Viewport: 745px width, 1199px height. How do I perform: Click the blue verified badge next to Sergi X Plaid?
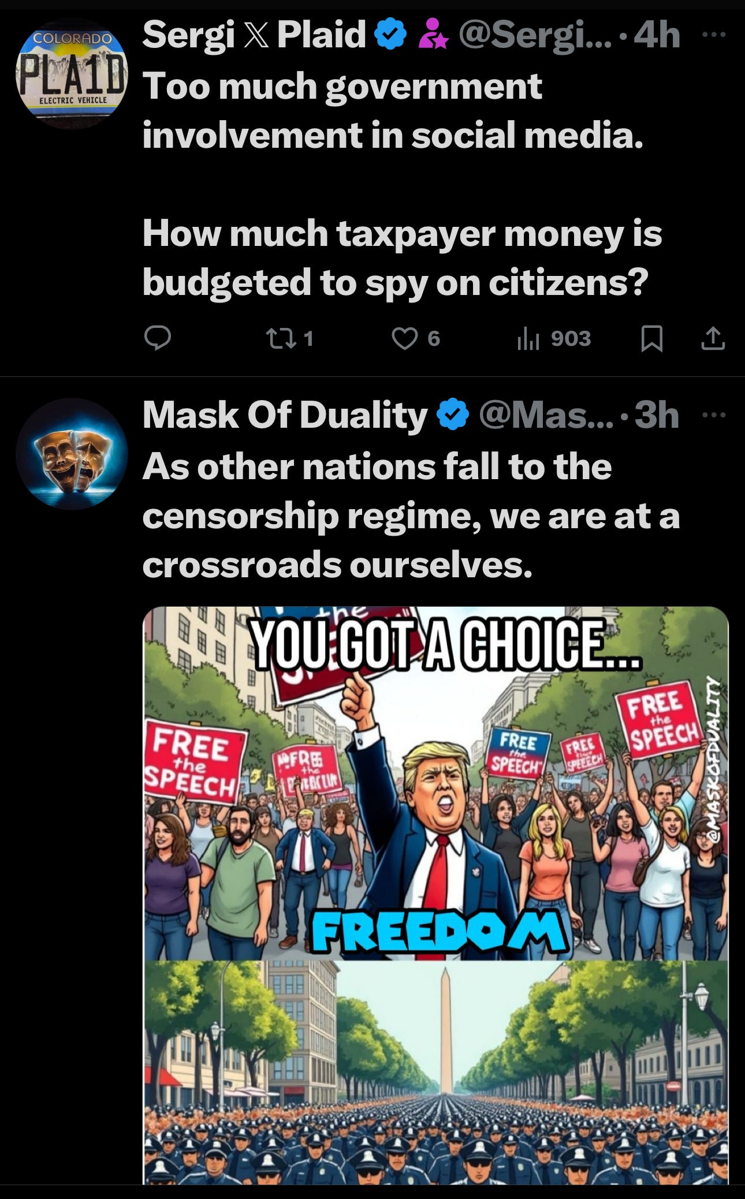coord(391,35)
